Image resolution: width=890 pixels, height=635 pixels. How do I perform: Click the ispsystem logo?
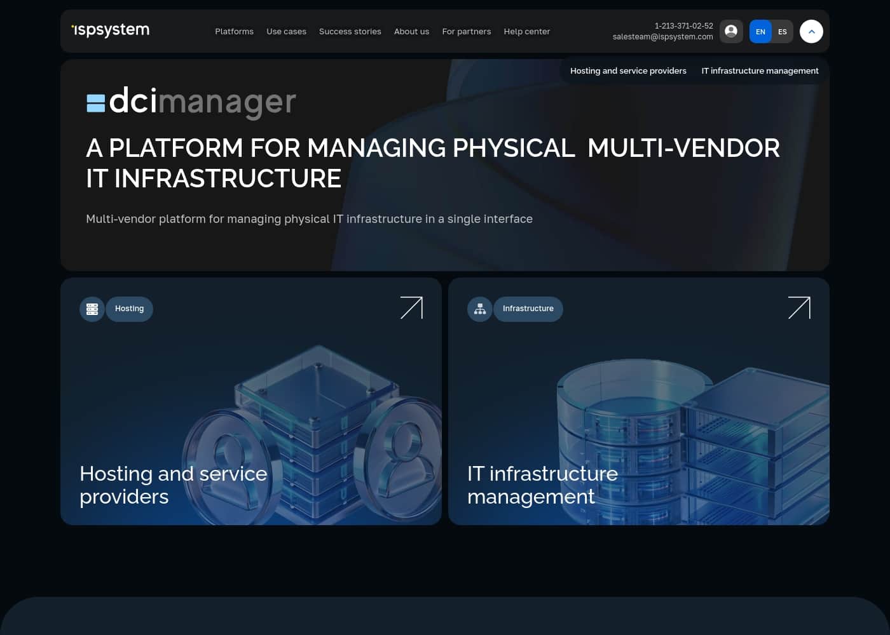[111, 30]
